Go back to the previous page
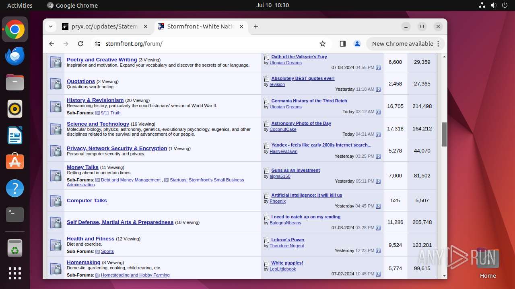This screenshot has height=289, width=515. click(x=51, y=44)
